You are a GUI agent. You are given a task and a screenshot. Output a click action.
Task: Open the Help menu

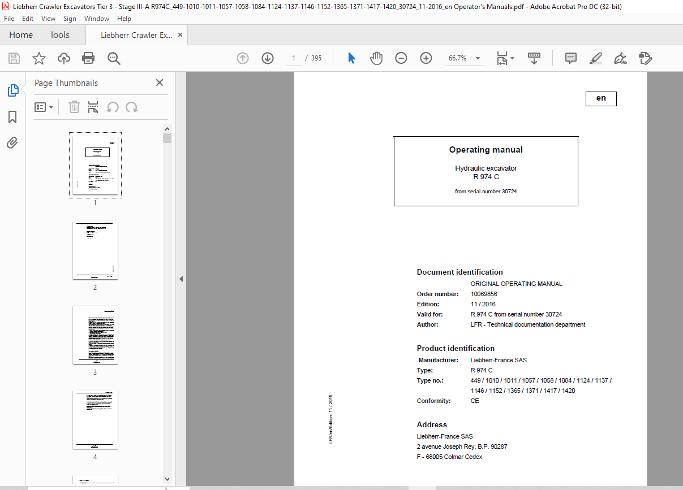[124, 19]
